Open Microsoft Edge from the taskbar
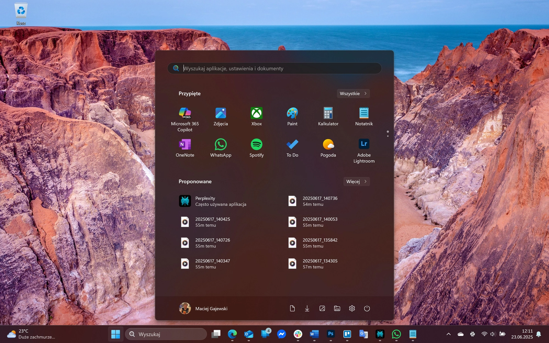This screenshot has height=343, width=549. coord(232,334)
